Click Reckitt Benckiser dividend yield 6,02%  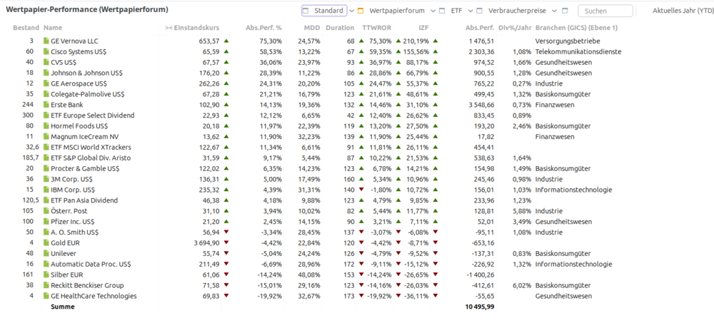click(x=520, y=285)
